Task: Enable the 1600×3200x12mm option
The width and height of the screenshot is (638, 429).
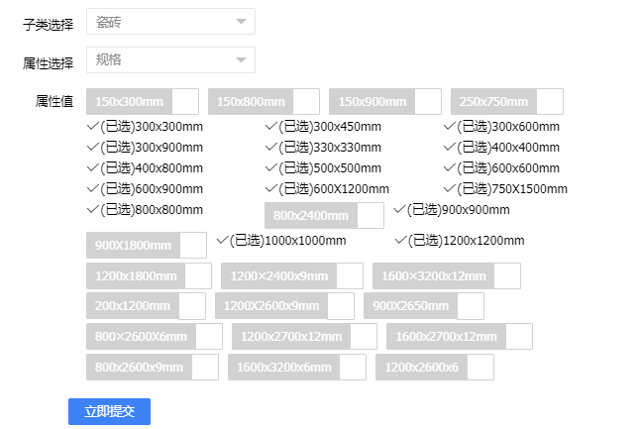Action: tap(446, 275)
